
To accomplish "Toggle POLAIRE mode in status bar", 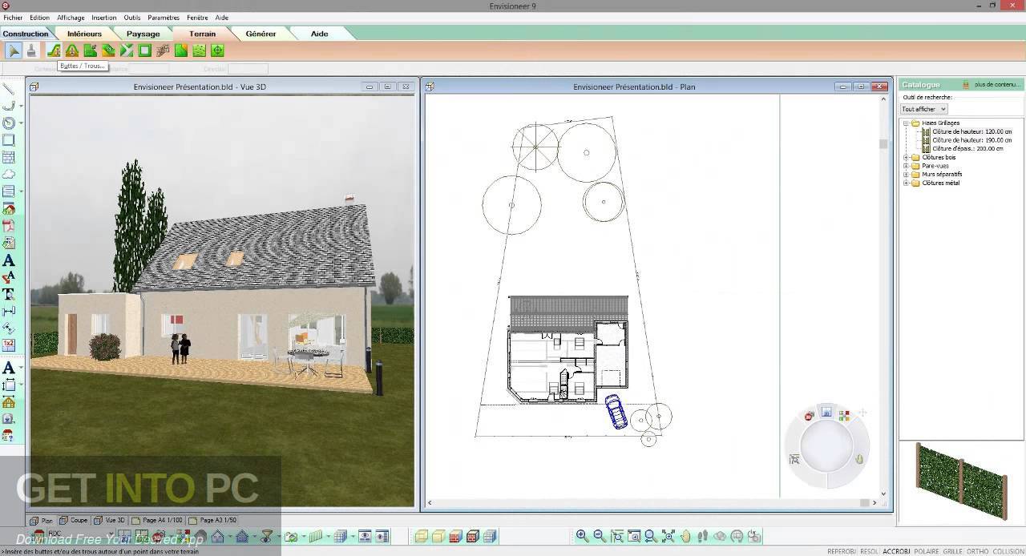I will 927,551.
